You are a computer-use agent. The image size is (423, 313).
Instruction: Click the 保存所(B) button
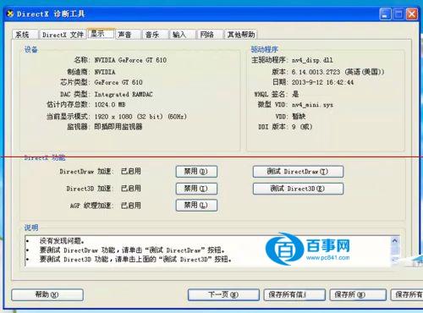click(x=358, y=294)
